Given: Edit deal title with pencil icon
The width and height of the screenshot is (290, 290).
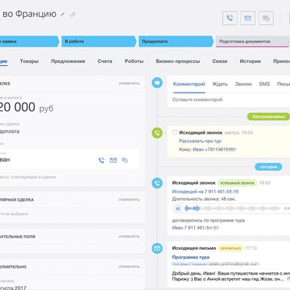Looking at the screenshot, I should point(63,14).
